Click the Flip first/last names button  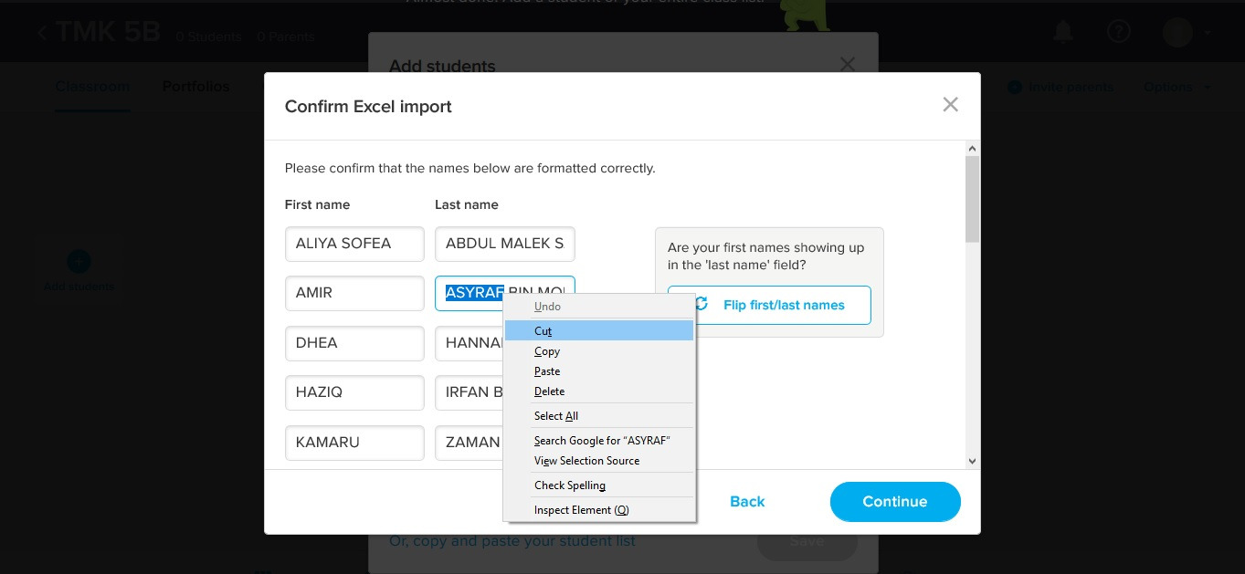769,305
